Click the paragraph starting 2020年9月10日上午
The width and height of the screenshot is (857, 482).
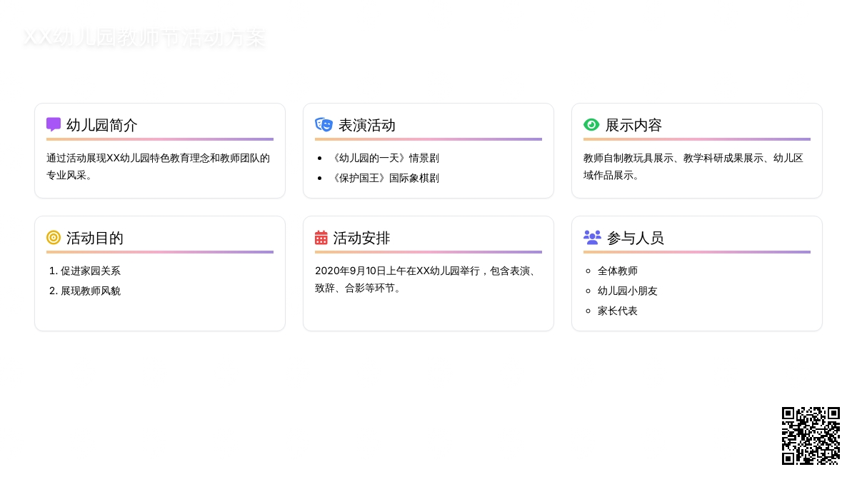pyautogui.click(x=428, y=279)
